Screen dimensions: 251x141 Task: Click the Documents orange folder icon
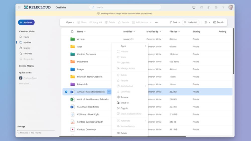[73, 62]
